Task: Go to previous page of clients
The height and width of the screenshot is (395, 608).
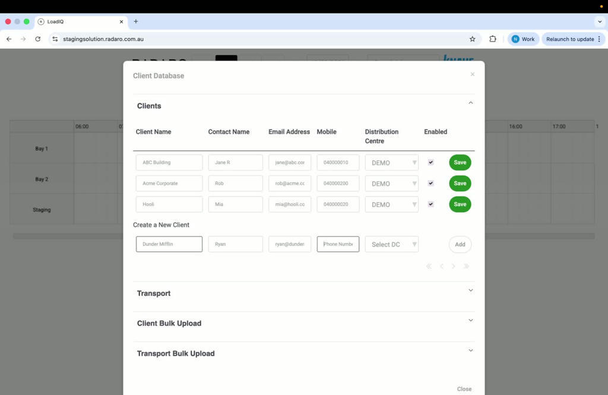Action: click(x=442, y=266)
